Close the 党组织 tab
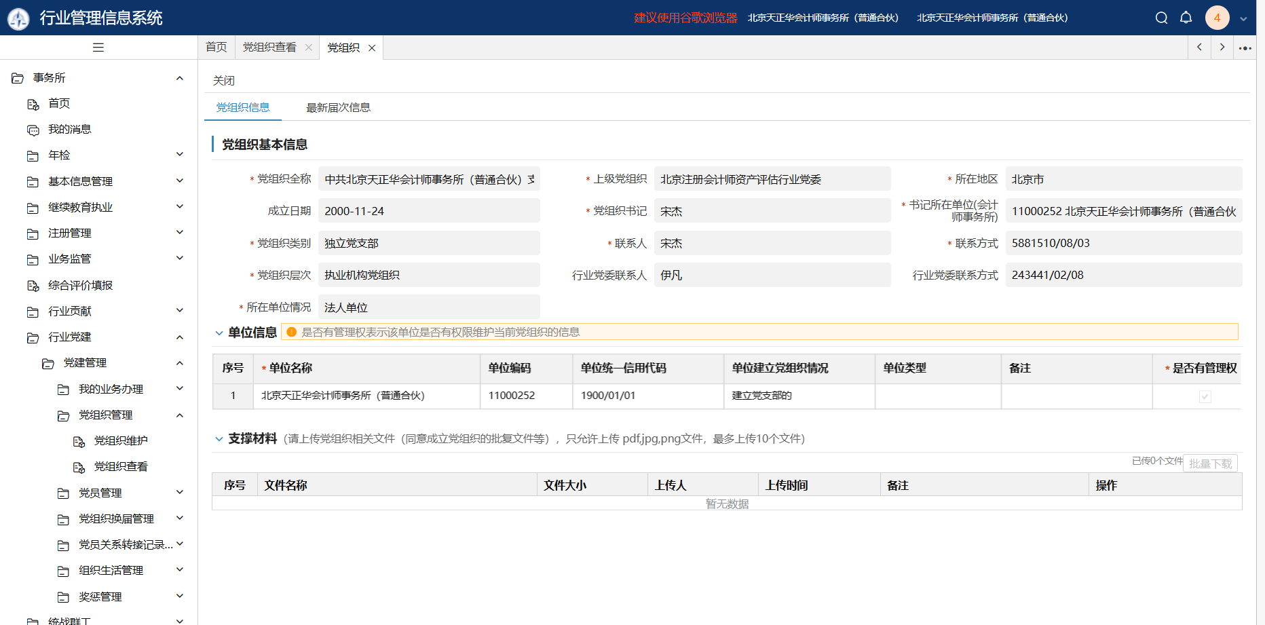The height and width of the screenshot is (625, 1265). tap(372, 48)
